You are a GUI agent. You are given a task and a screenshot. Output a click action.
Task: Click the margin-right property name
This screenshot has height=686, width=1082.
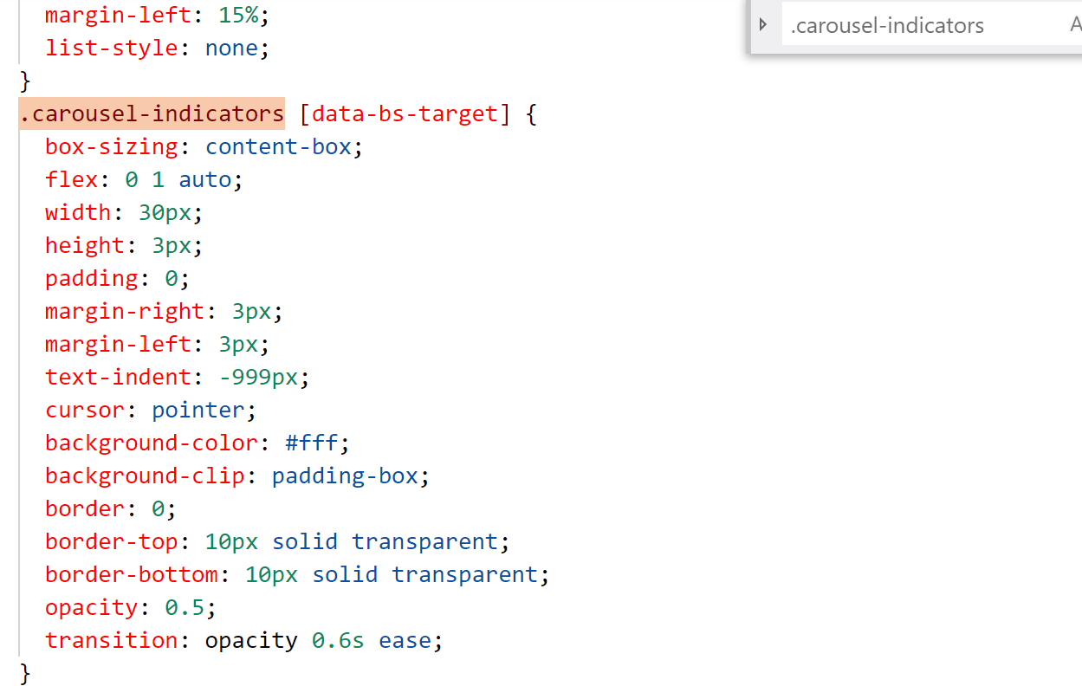coord(125,311)
